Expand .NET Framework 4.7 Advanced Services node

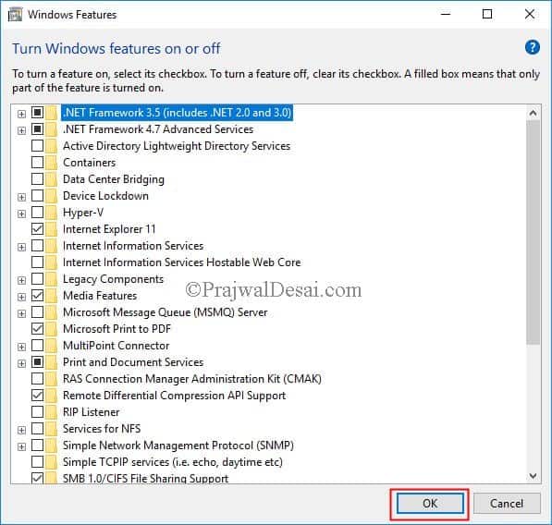pyautogui.click(x=21, y=130)
